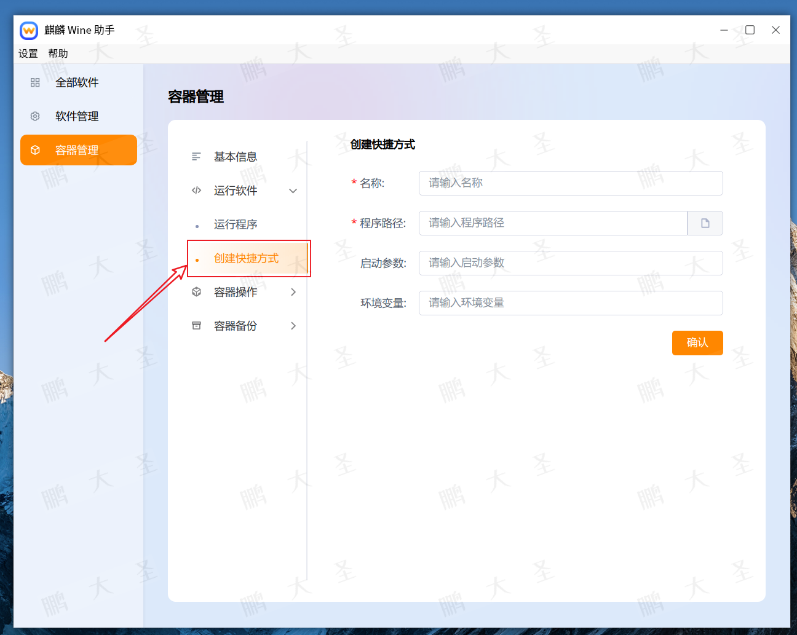Focus the 程序路径 input field
The image size is (797, 635).
pos(553,223)
